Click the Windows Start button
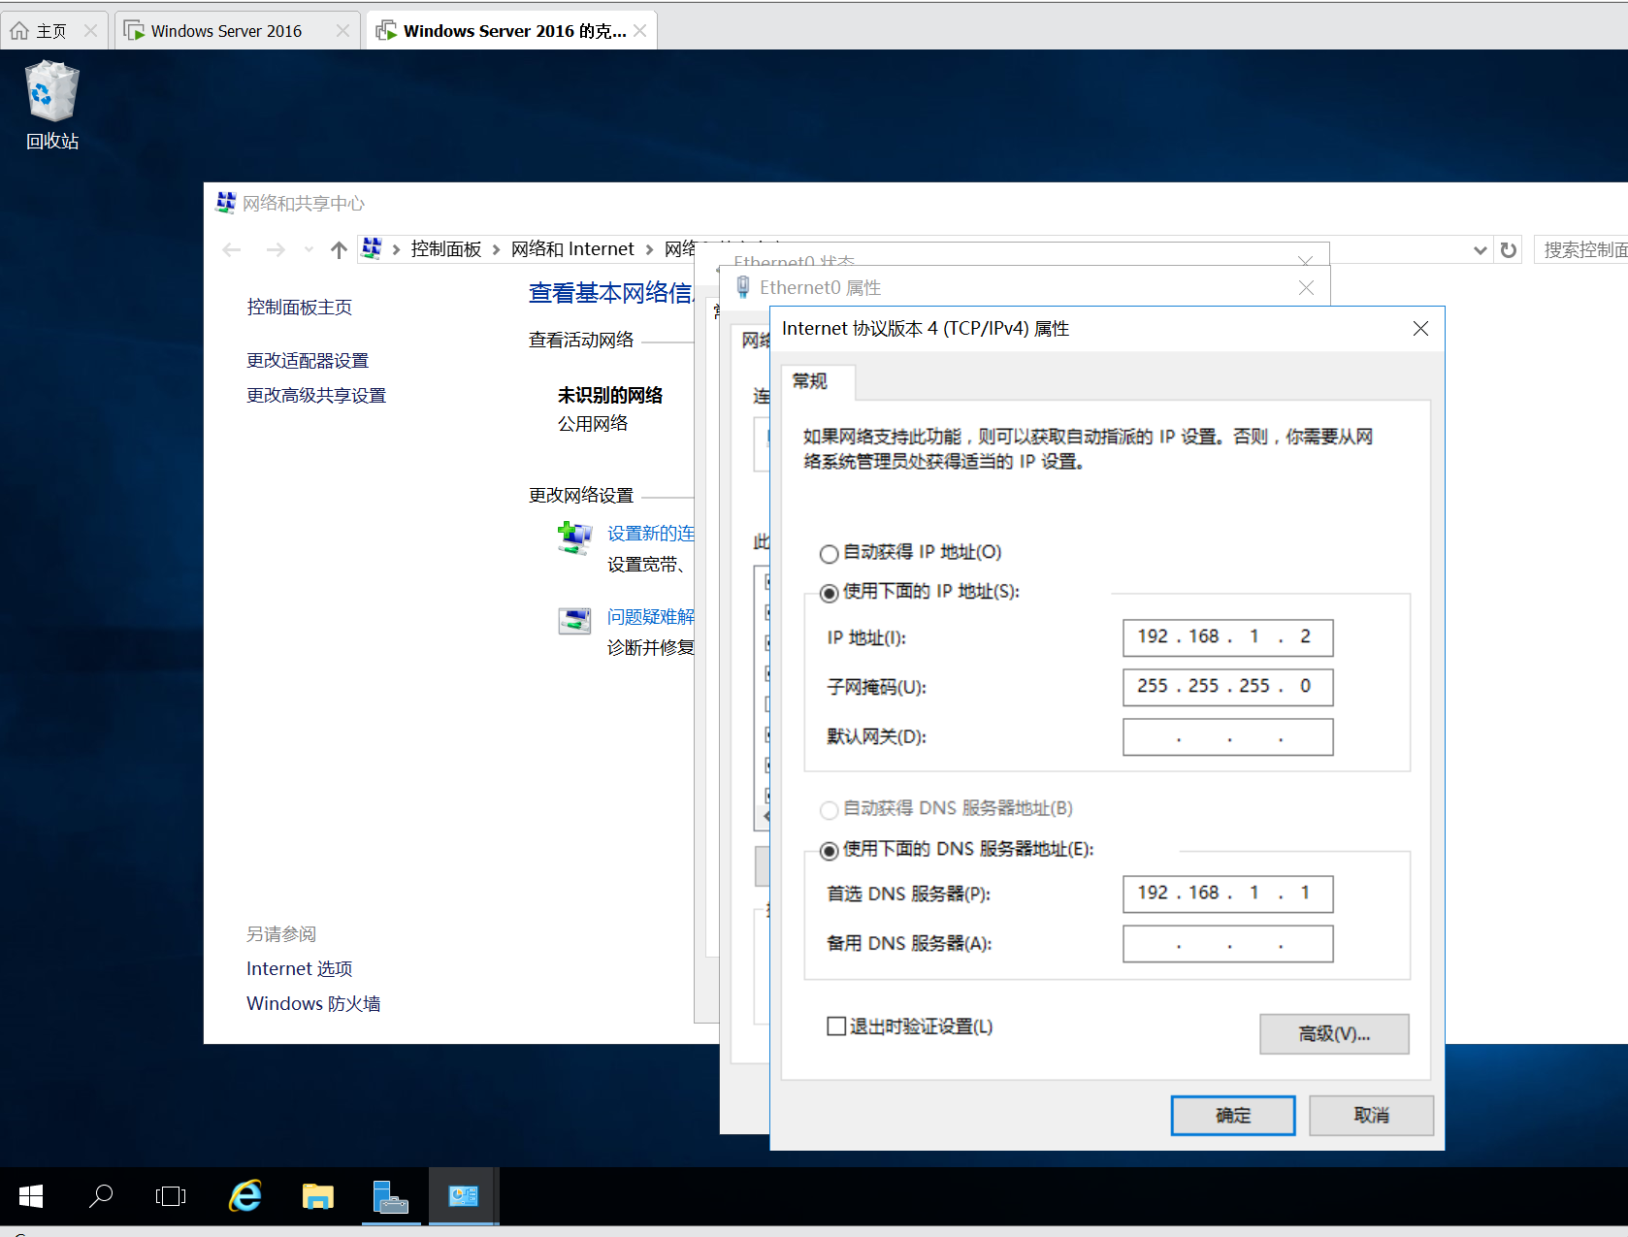This screenshot has width=1628, height=1237. point(31,1196)
